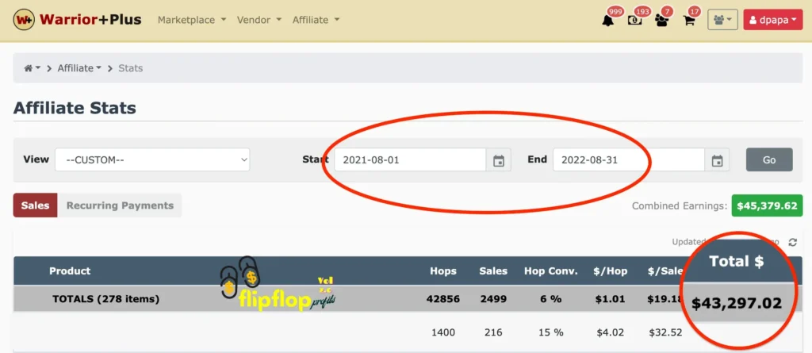Open the End date calendar picker
The width and height of the screenshot is (812, 353).
click(717, 160)
